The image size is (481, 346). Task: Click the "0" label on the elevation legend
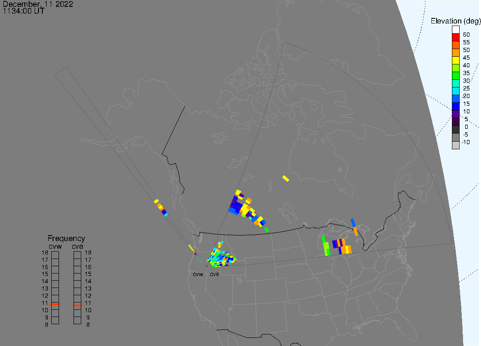(466, 127)
